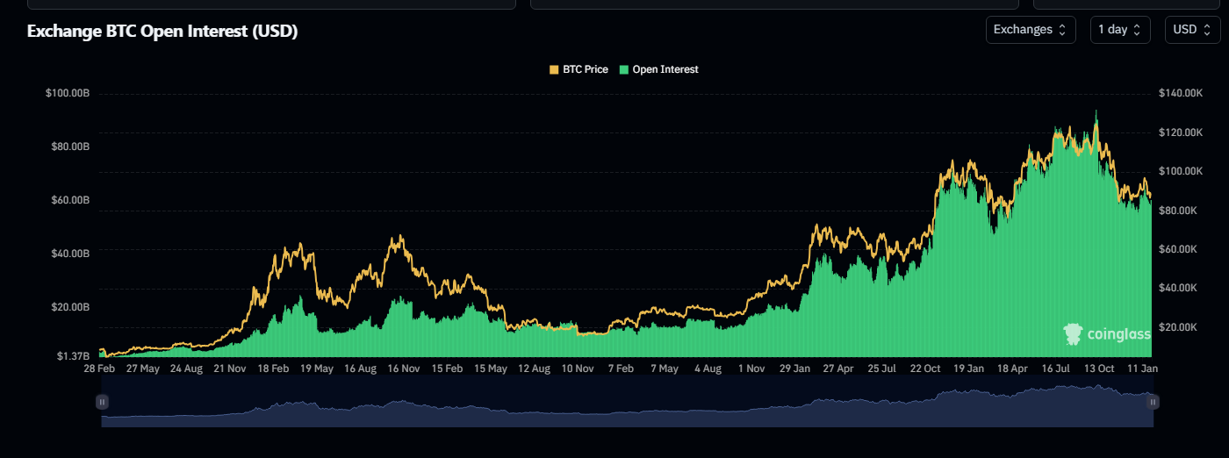
Task: Toggle the BTC Price legend series
Action: pos(585,69)
